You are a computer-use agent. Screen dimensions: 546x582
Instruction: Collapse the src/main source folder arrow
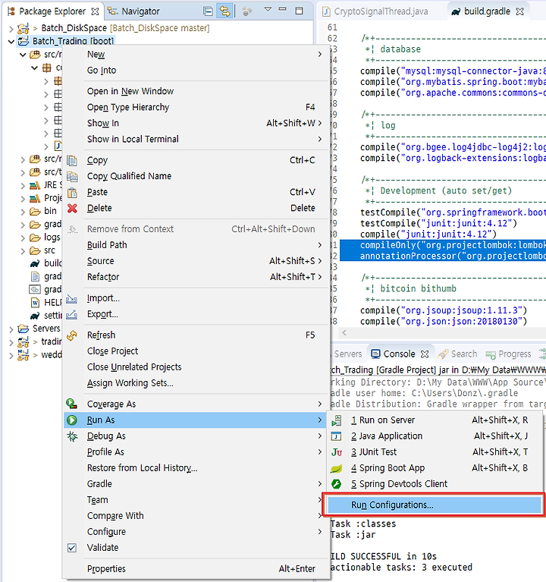point(23,55)
